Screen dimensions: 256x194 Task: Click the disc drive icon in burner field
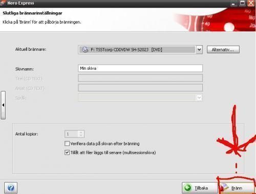coord(85,50)
